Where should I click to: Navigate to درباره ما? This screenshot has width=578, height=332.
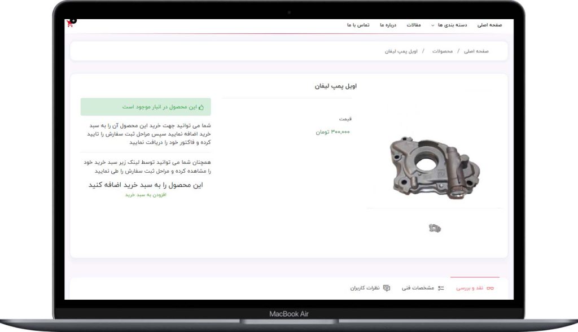pos(388,25)
